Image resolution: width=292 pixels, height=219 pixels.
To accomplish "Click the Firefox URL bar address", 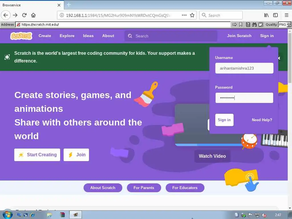I will click(x=118, y=15).
